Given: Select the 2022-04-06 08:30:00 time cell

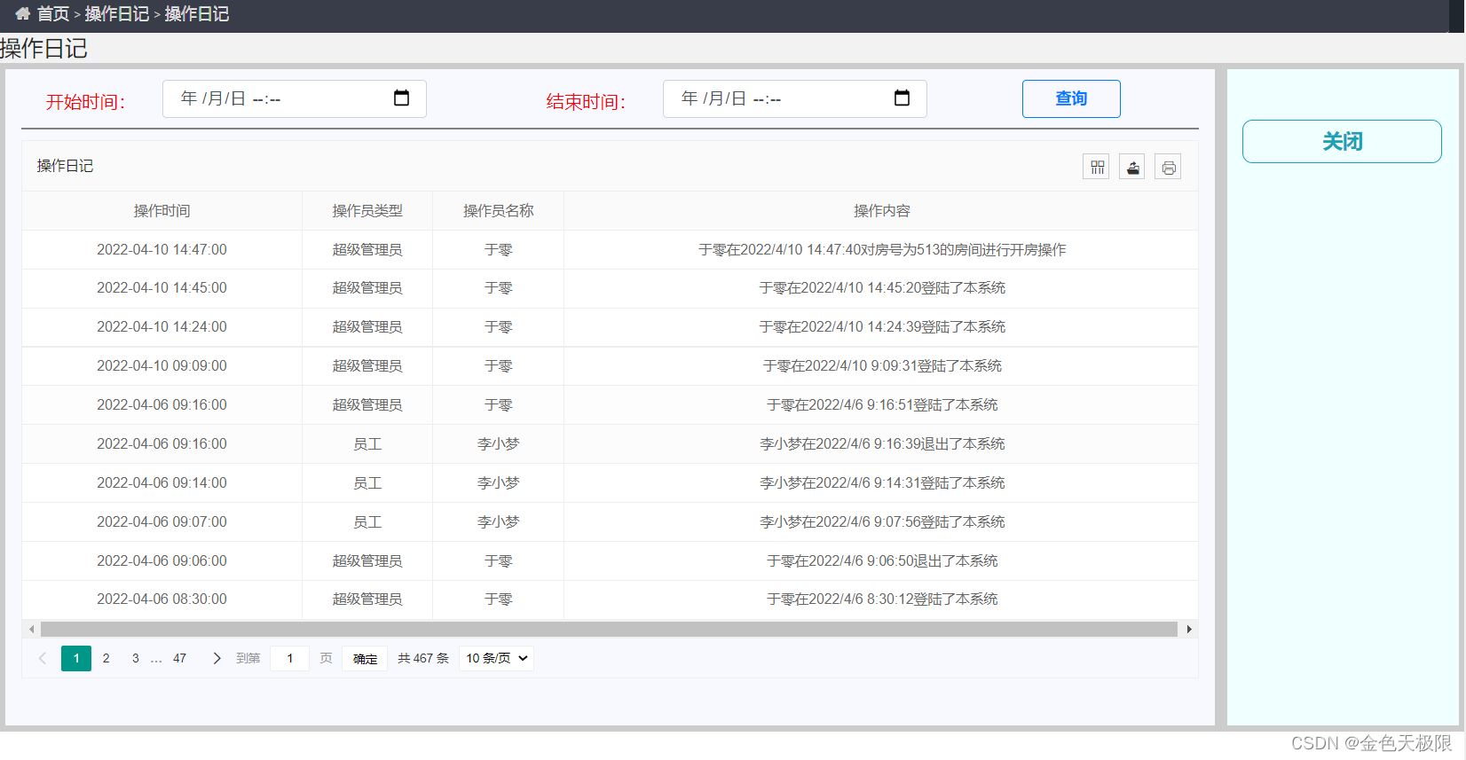Looking at the screenshot, I should 162,599.
